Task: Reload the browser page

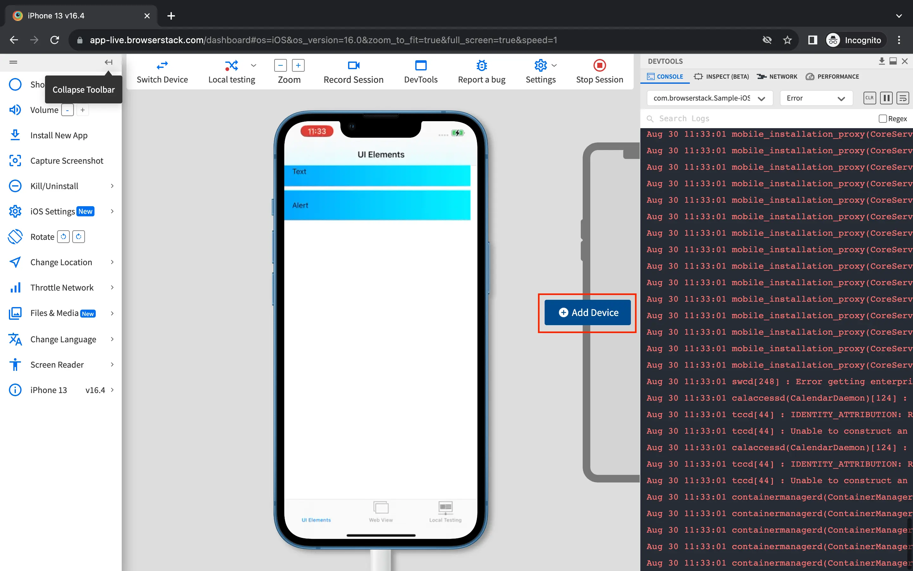Action: 55,40
